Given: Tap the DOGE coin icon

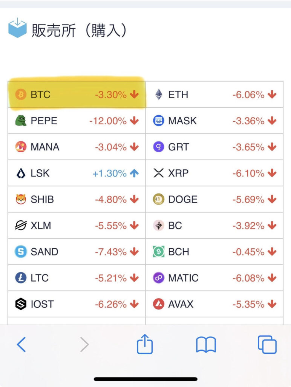Looking at the screenshot, I should (x=159, y=199).
